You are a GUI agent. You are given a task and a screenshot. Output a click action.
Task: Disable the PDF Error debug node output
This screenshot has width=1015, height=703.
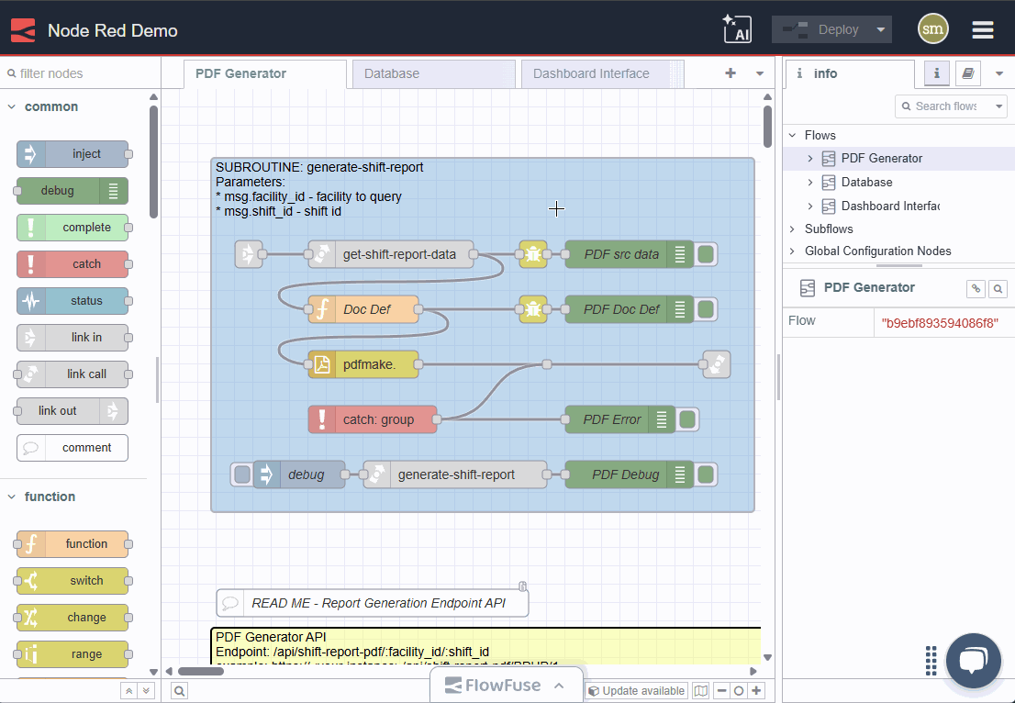687,419
